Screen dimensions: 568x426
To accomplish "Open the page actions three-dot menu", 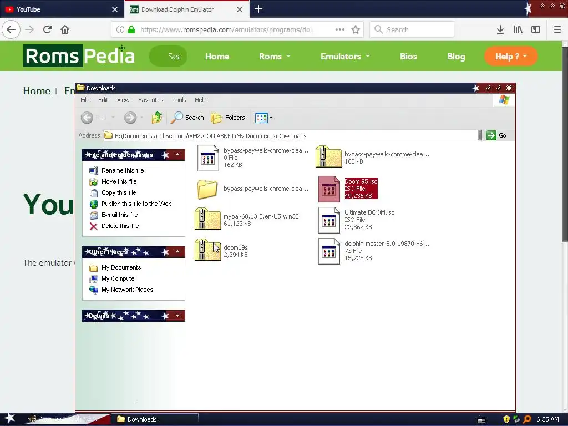I will pyautogui.click(x=340, y=29).
